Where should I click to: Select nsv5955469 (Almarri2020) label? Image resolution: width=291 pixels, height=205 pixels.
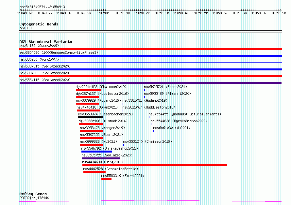tap(167, 94)
